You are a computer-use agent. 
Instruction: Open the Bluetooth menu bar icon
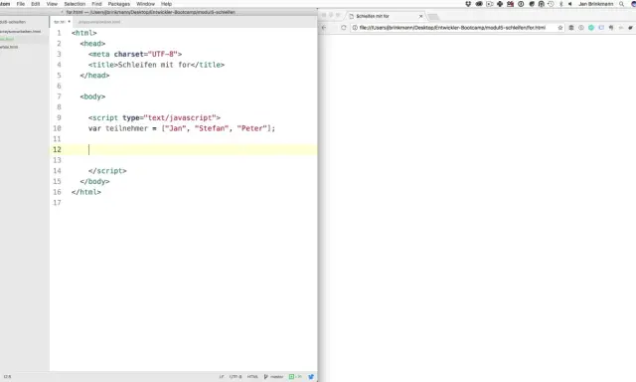click(x=560, y=4)
